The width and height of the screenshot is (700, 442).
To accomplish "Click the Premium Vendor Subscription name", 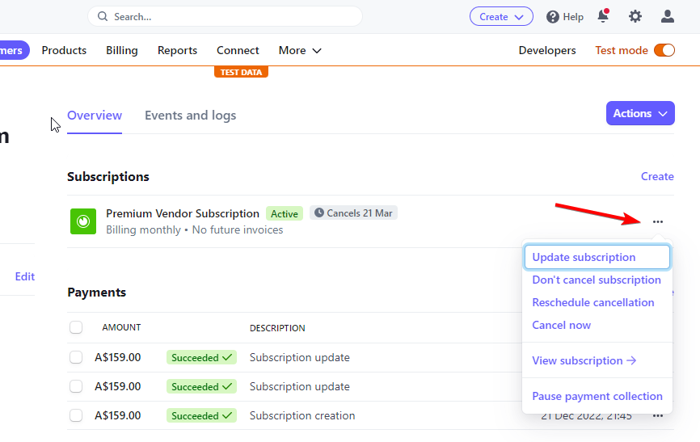I will 183,213.
